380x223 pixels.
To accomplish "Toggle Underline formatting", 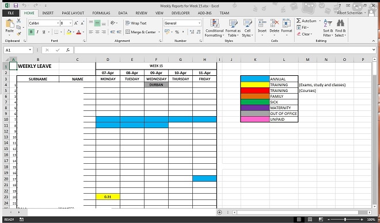I will click(x=44, y=32).
